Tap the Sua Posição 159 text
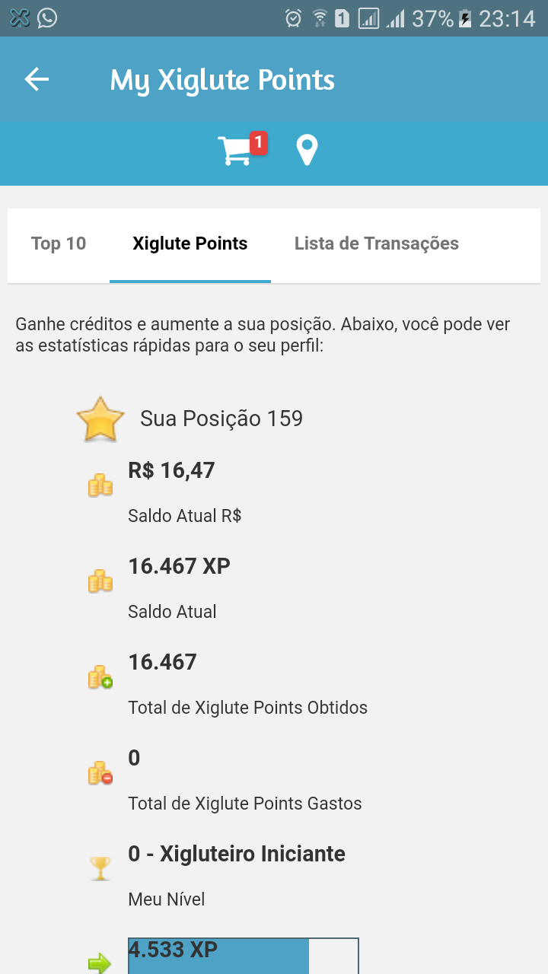Viewport: 548px width, 974px height. click(221, 419)
